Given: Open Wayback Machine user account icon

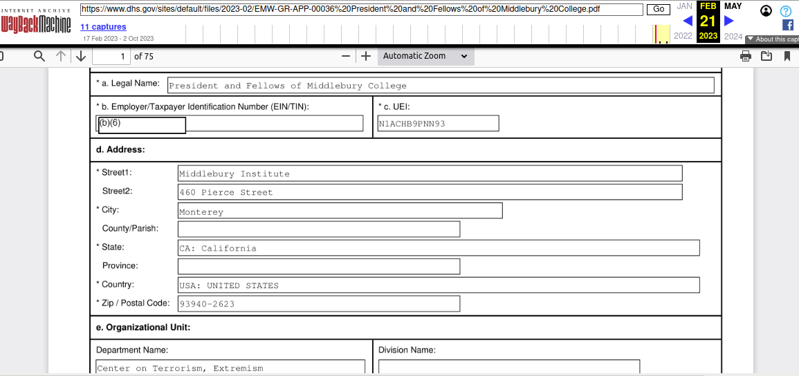Looking at the screenshot, I should coord(766,10).
